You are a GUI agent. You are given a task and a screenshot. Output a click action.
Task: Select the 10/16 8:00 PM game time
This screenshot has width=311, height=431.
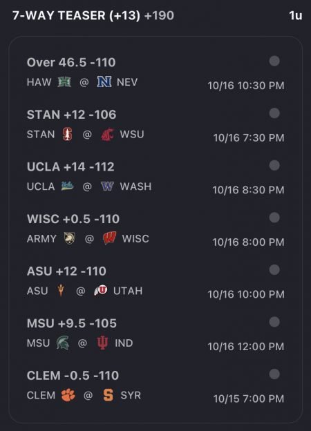(248, 242)
